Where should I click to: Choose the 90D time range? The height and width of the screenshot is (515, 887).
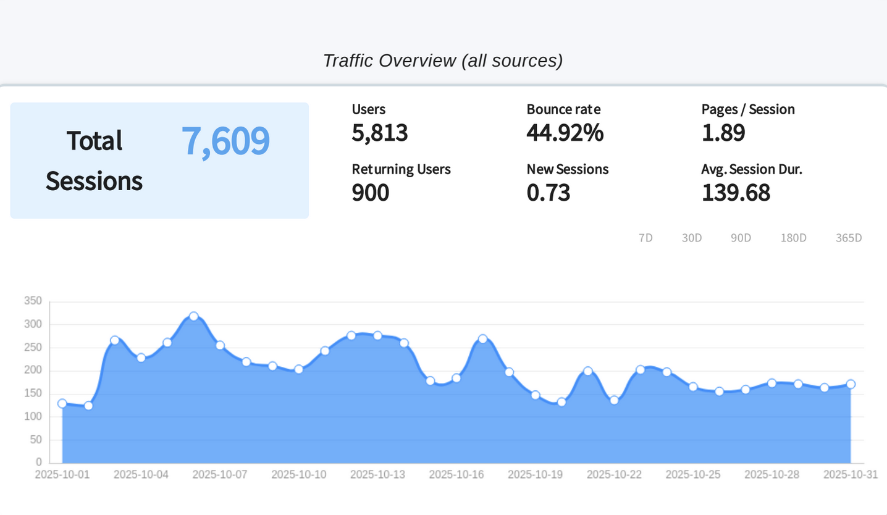pos(741,238)
